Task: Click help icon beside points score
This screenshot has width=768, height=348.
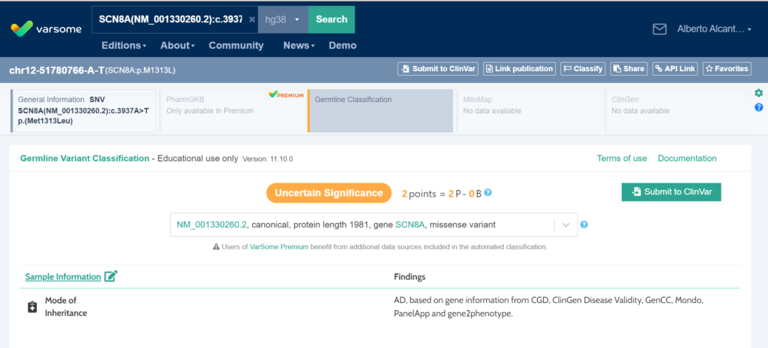Action: 488,193
